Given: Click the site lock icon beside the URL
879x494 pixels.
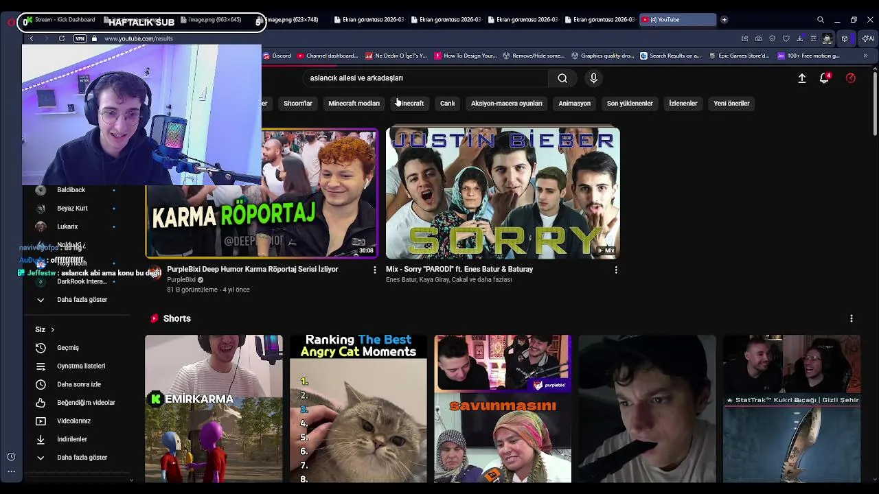Looking at the screenshot, I should pos(94,38).
